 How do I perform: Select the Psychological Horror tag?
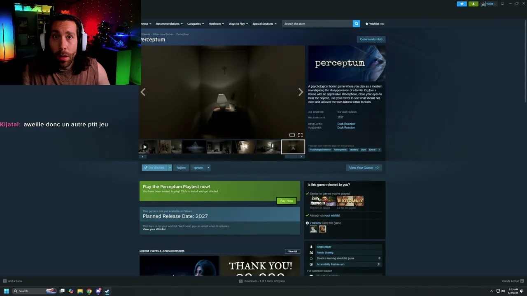click(x=320, y=150)
